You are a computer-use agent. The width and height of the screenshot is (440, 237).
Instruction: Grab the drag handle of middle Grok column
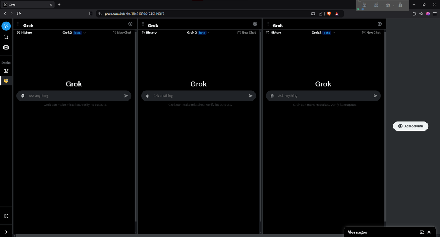click(143, 25)
